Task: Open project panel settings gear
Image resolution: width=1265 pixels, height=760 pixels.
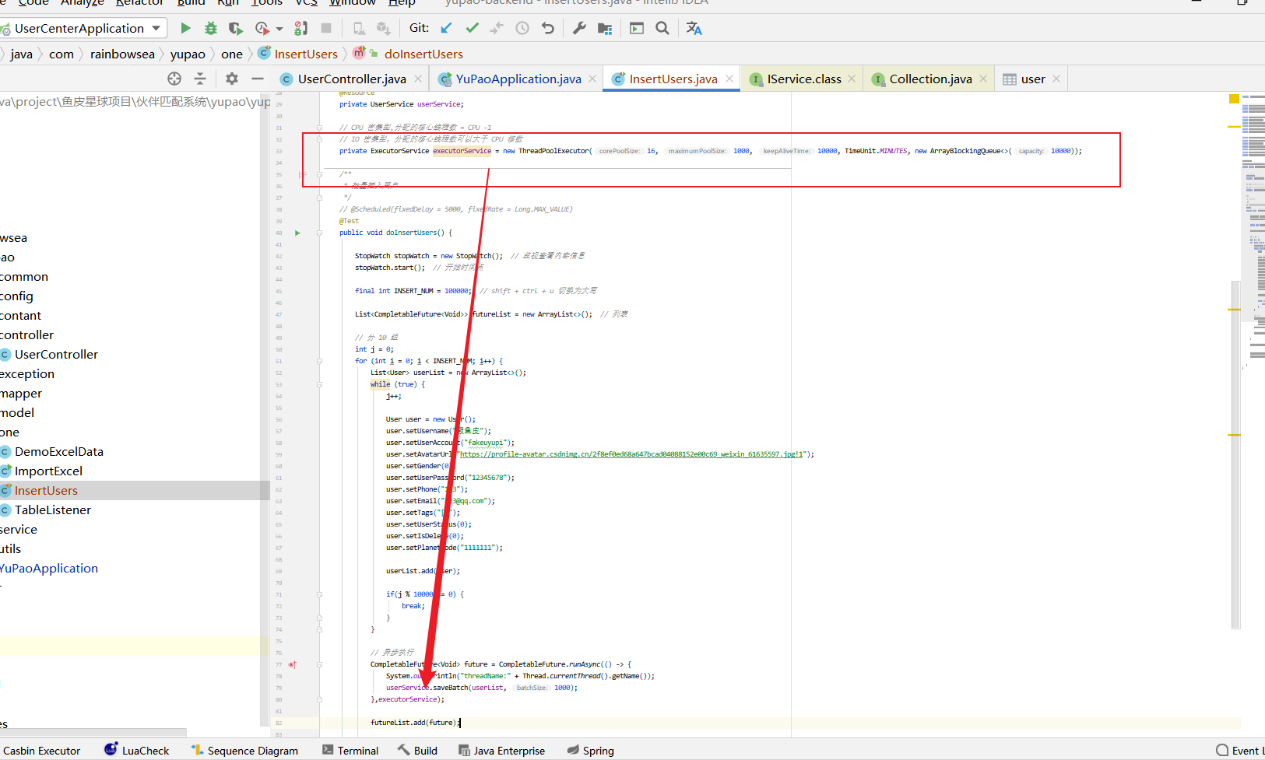Action: click(x=231, y=79)
